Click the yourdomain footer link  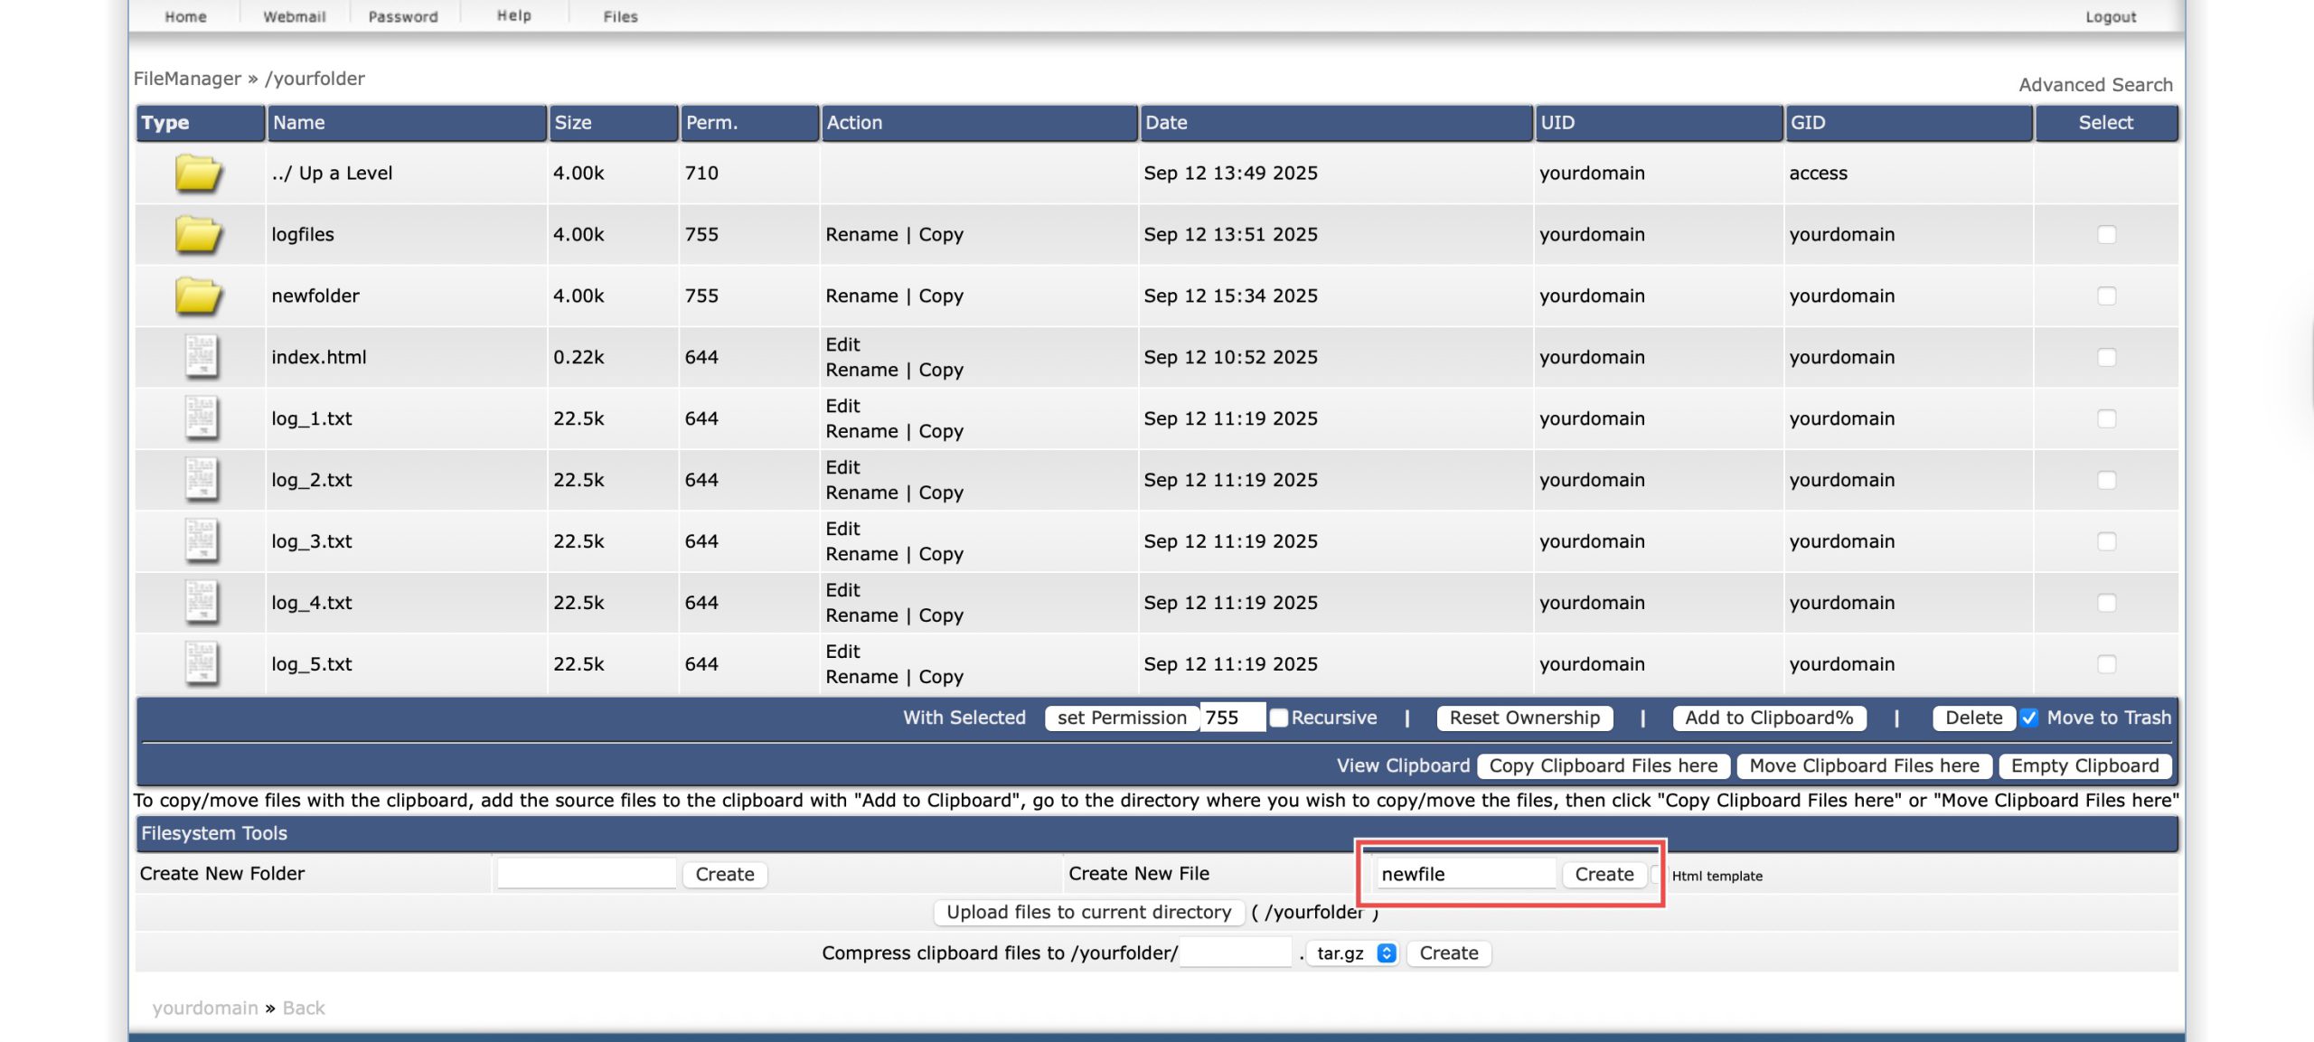205,1008
